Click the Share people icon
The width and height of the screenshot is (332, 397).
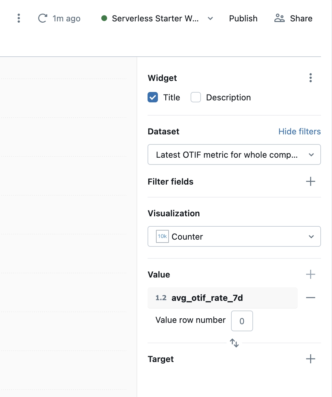point(279,18)
